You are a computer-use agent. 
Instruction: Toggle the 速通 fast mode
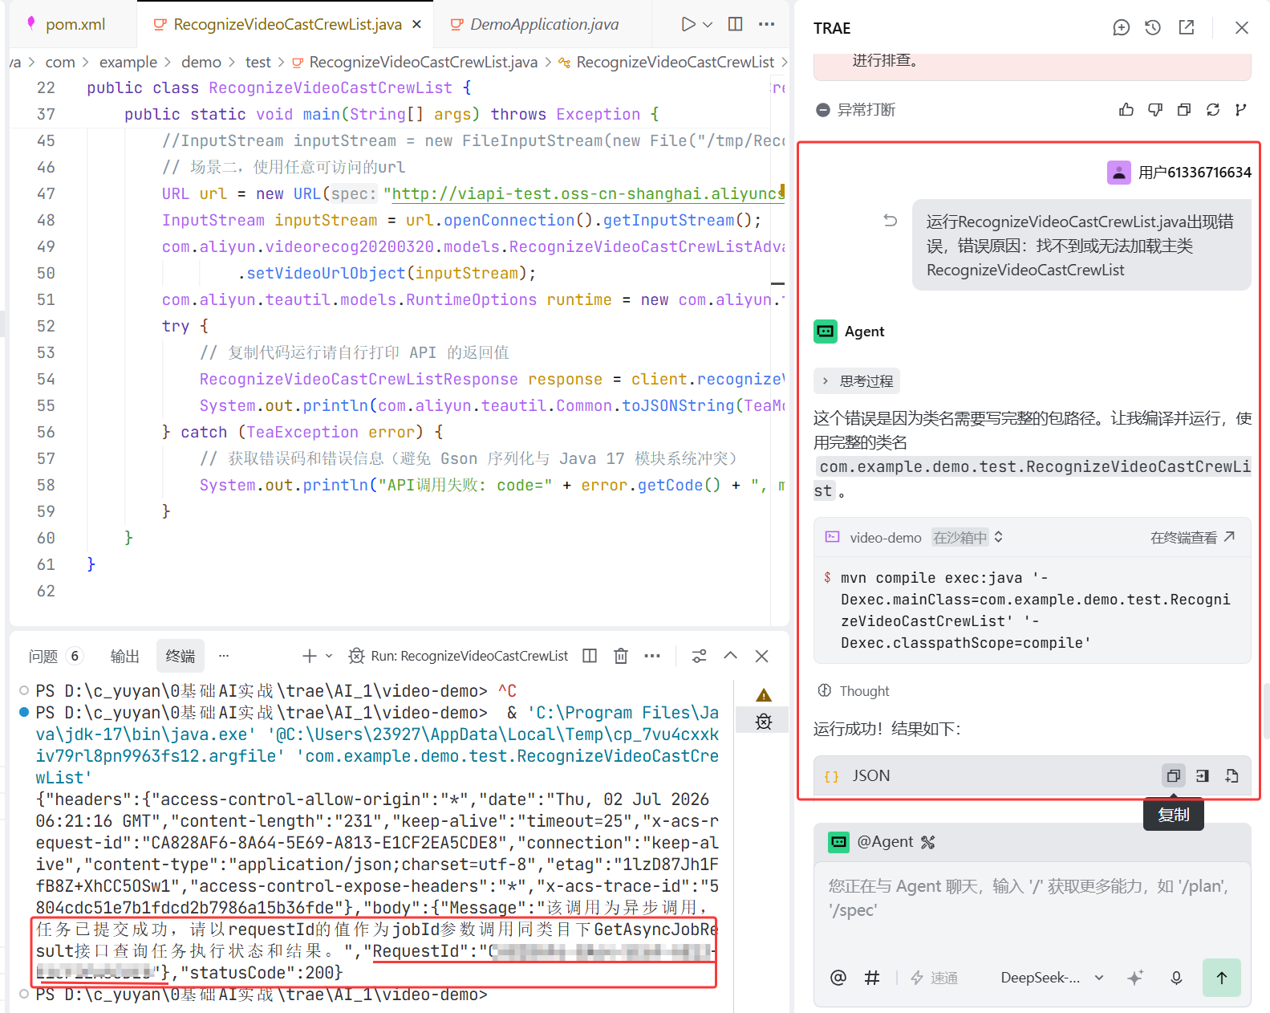coord(935,978)
